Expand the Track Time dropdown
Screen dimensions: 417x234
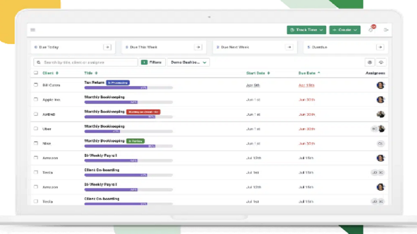pos(306,30)
